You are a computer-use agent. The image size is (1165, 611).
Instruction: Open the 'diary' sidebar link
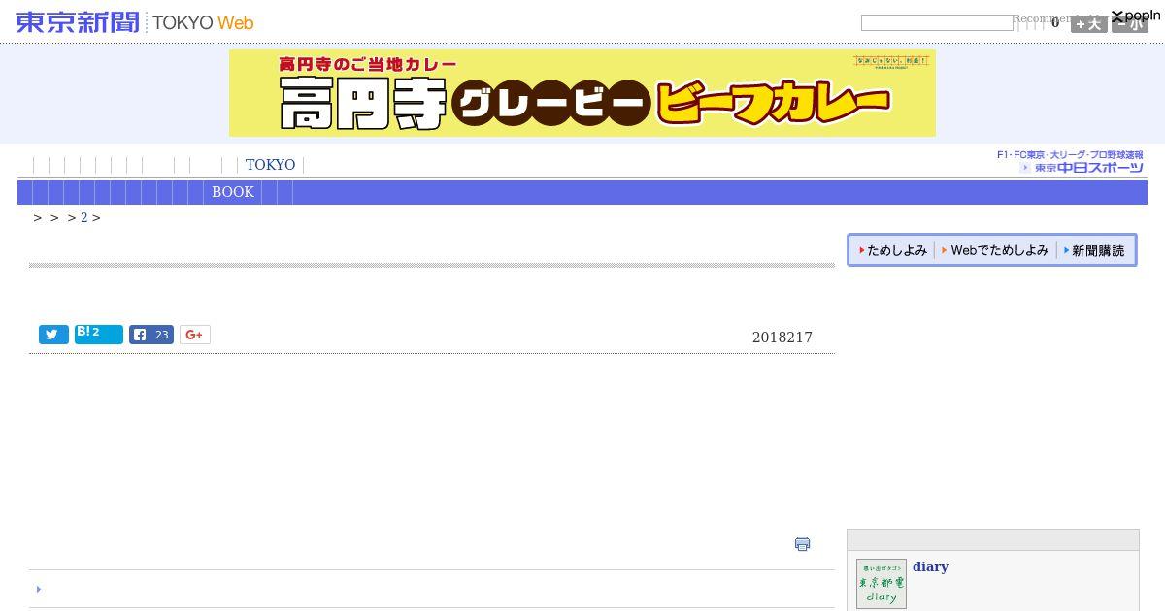click(x=930, y=566)
